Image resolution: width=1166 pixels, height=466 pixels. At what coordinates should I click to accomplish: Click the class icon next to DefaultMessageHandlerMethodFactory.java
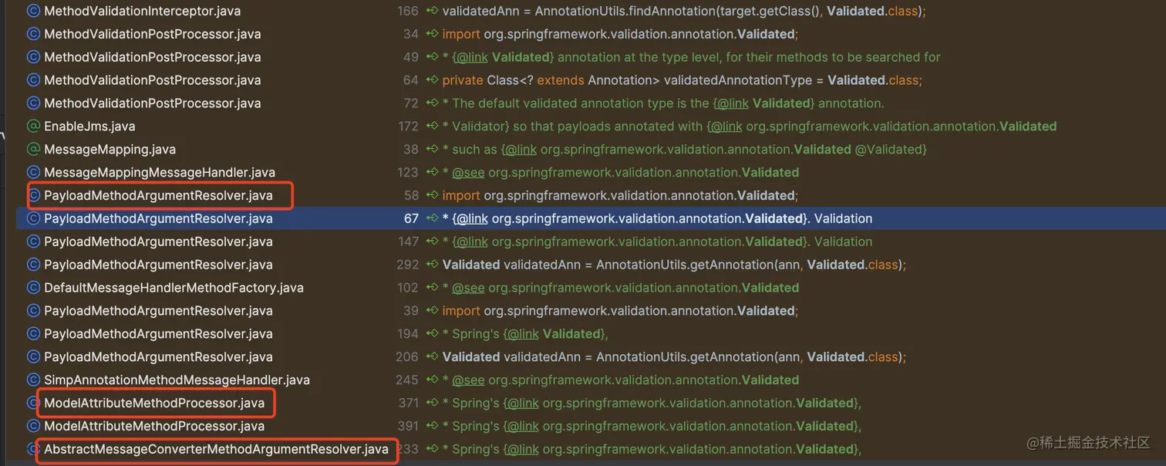click(32, 287)
